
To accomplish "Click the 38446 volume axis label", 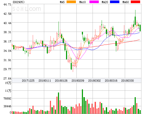I will click(x=7, y=106).
